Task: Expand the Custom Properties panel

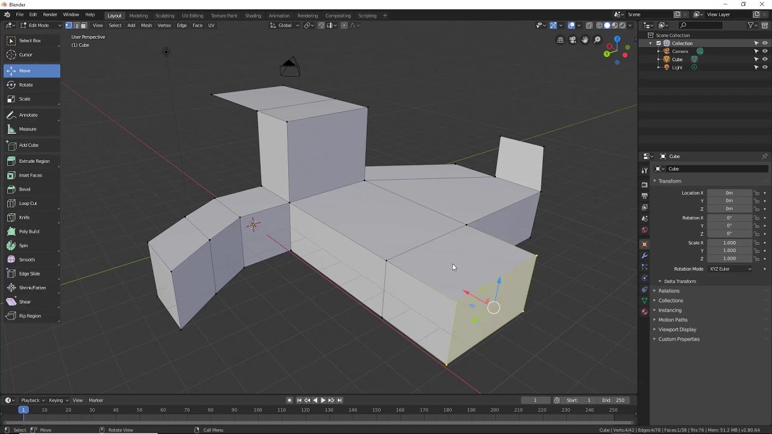Action: pos(679,339)
